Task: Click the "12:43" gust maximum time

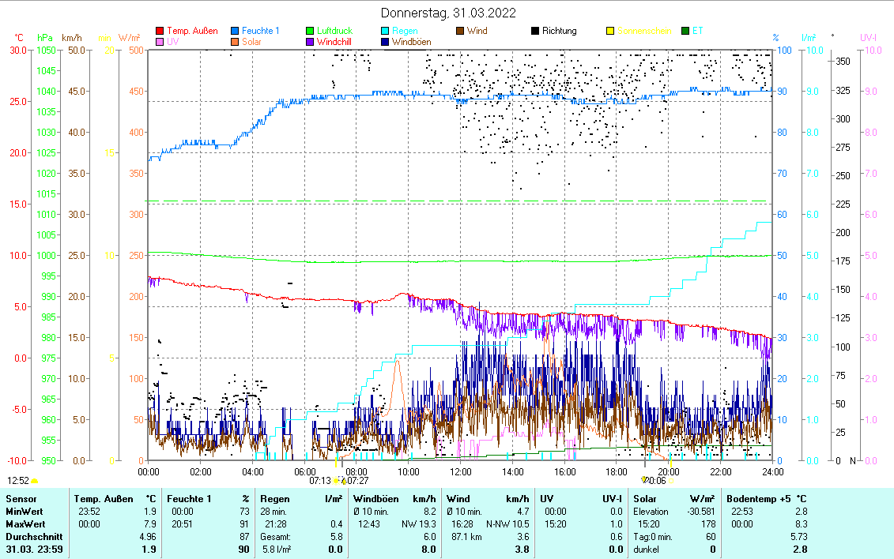Action: coord(369,524)
